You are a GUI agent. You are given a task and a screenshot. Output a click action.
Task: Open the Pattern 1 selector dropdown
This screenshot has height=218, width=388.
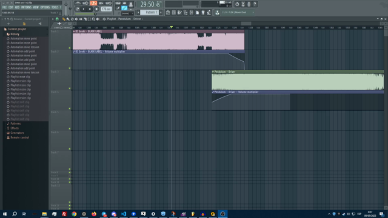pyautogui.click(x=150, y=12)
